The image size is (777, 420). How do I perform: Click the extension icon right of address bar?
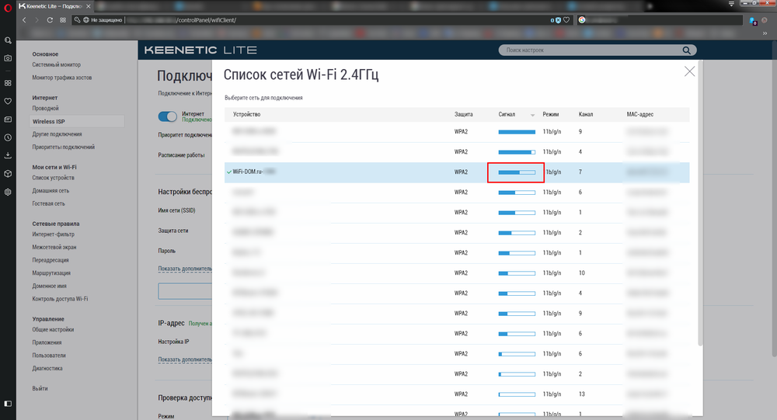point(753,21)
